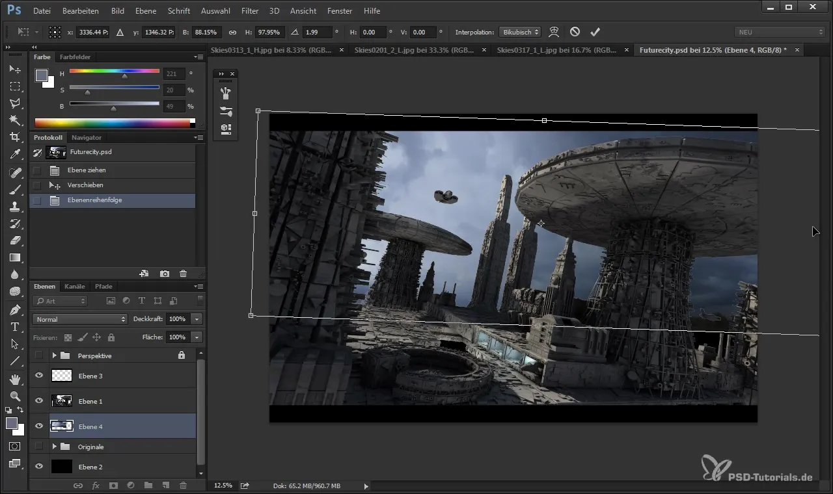Screen dimensions: 833x494
Task: Open the NEU workspace dropdown
Action: 780,32
